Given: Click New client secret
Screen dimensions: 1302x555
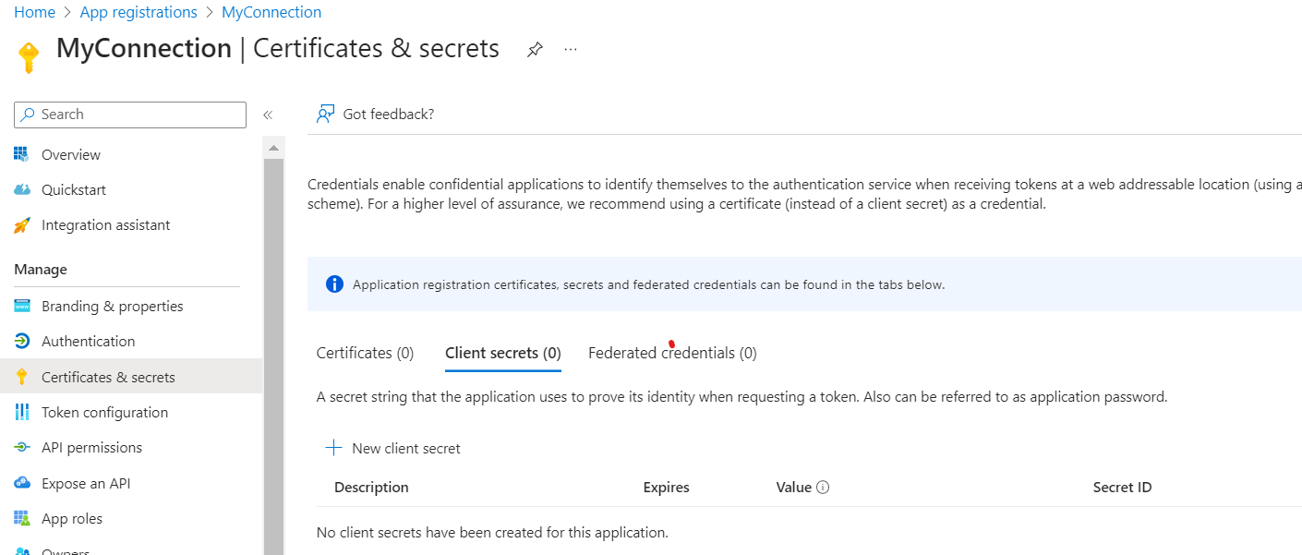Looking at the screenshot, I should (393, 448).
